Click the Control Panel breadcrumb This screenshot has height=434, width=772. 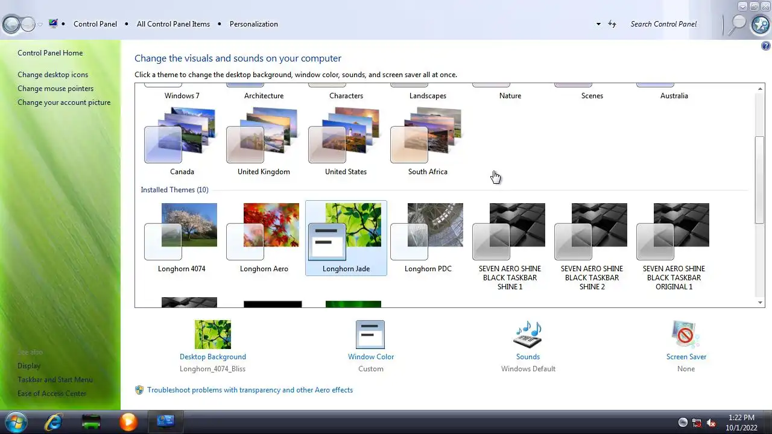tap(95, 24)
